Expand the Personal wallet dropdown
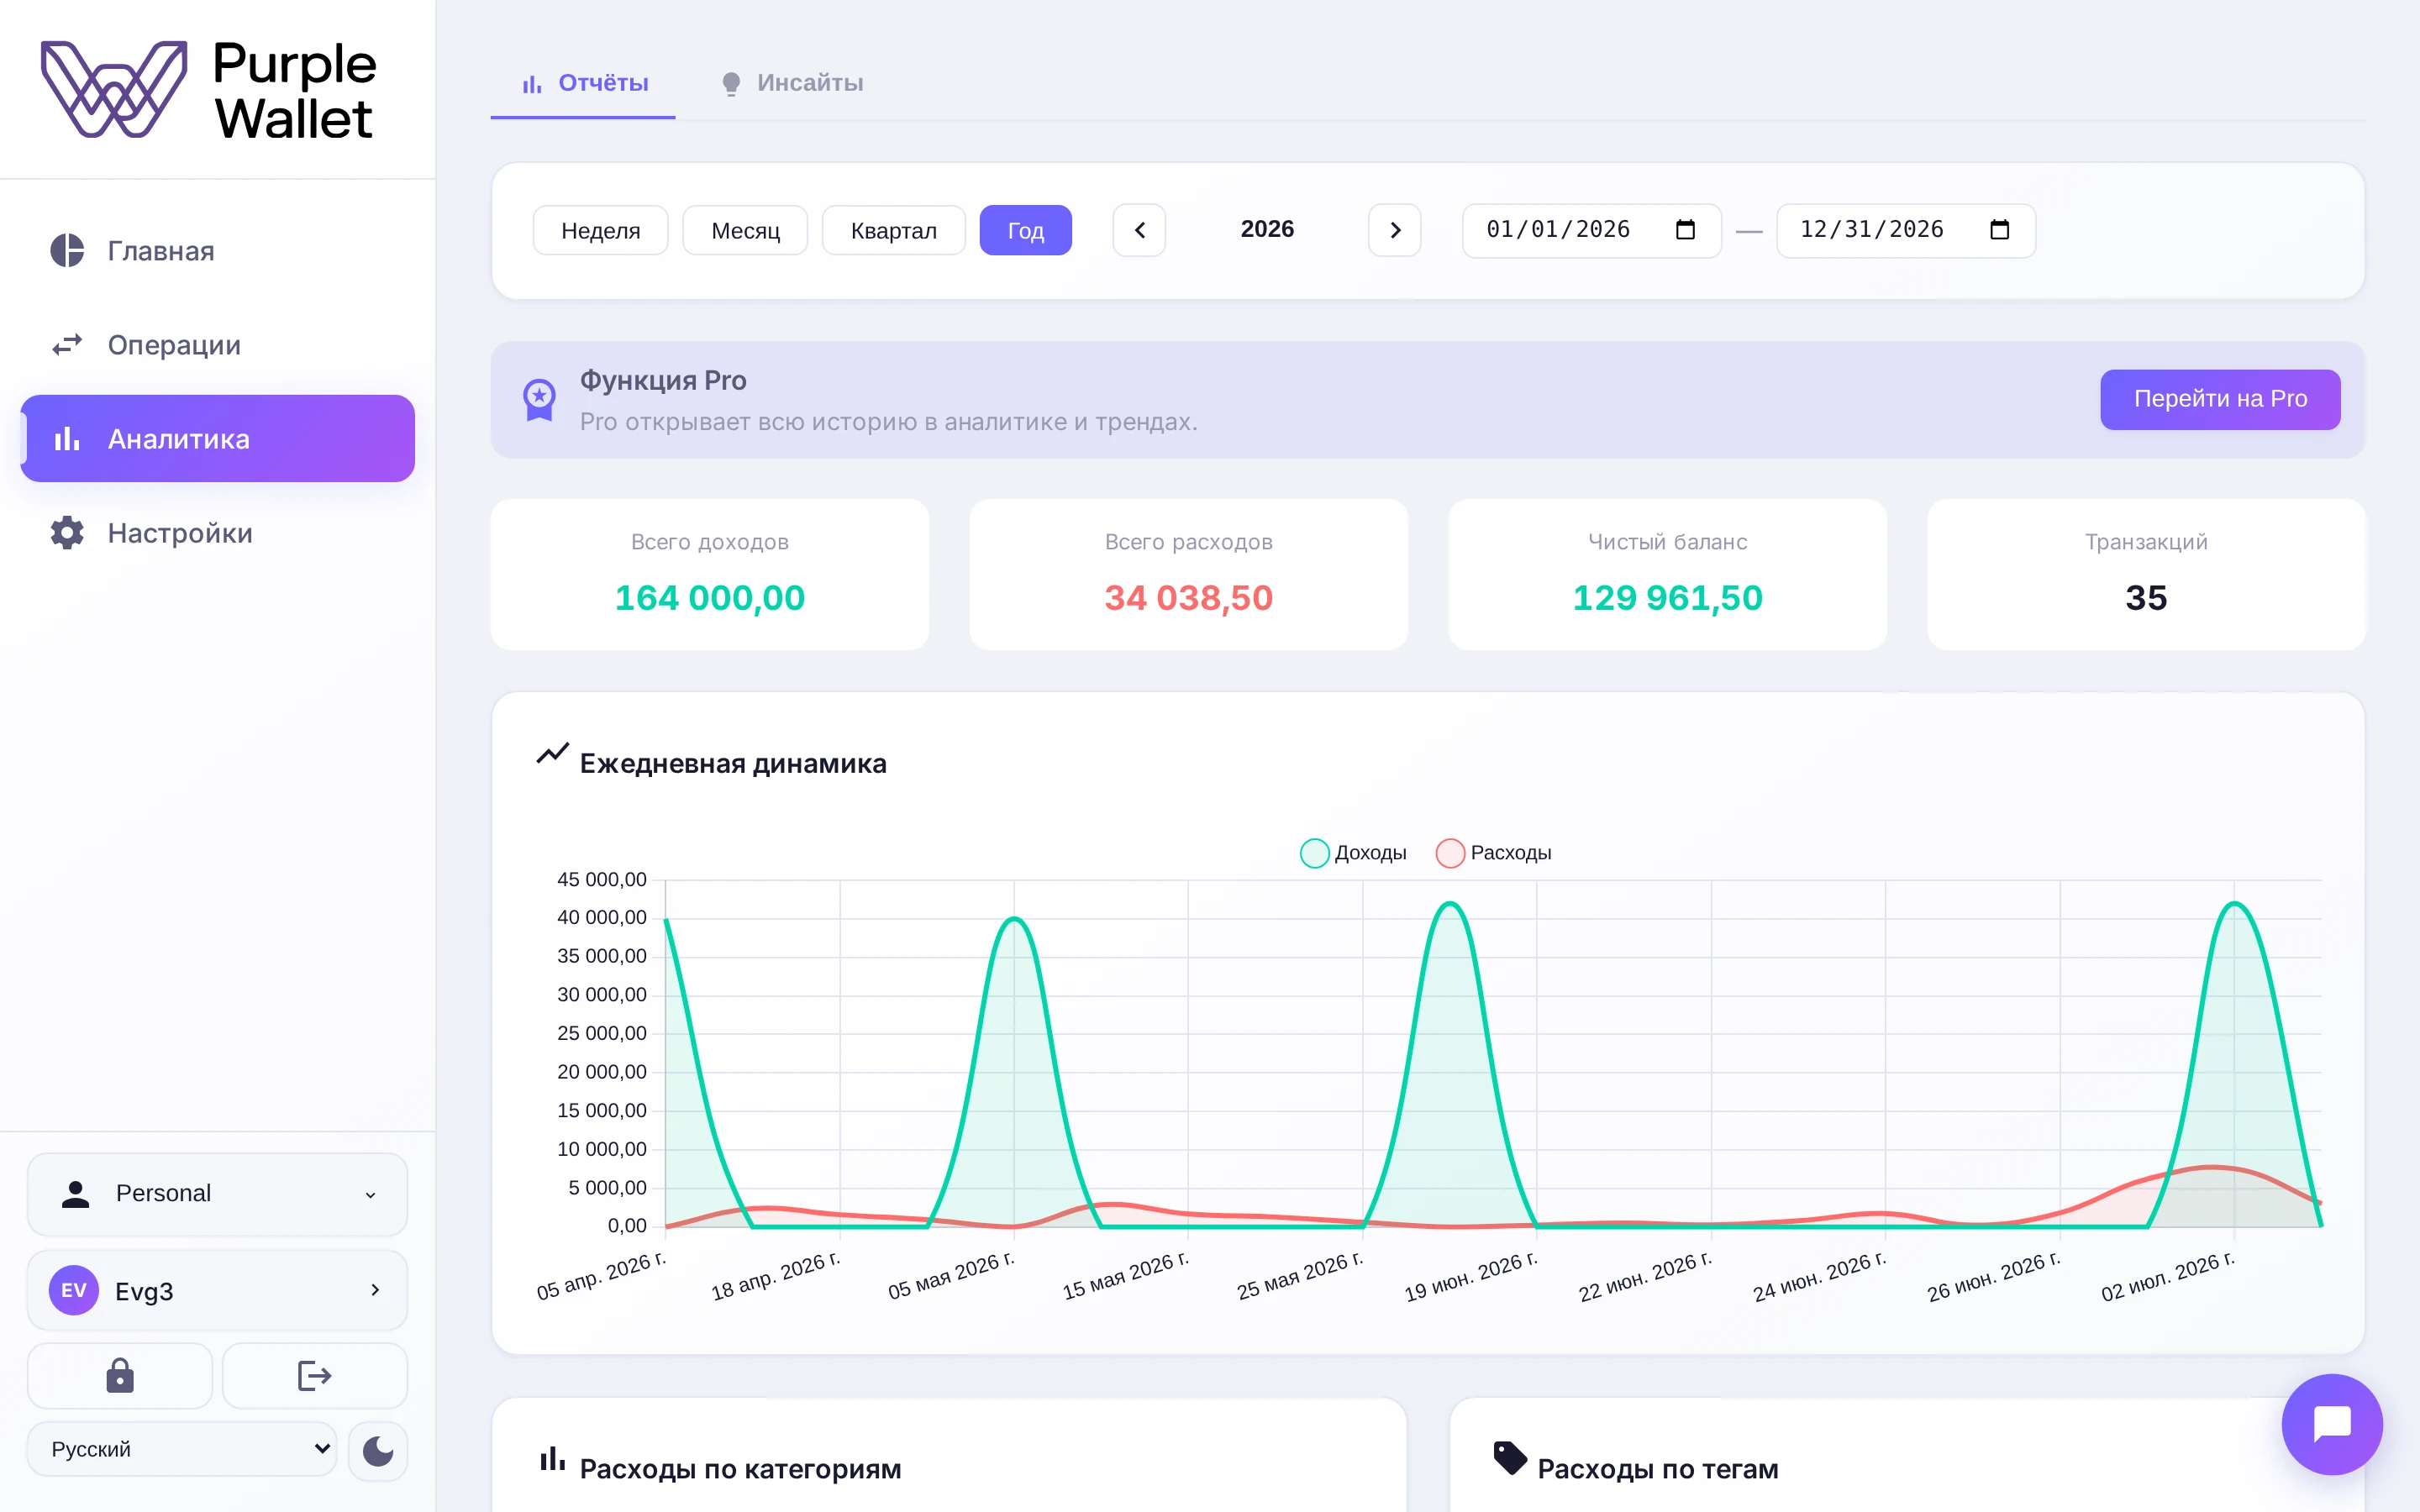This screenshot has width=2420, height=1512. [217, 1193]
